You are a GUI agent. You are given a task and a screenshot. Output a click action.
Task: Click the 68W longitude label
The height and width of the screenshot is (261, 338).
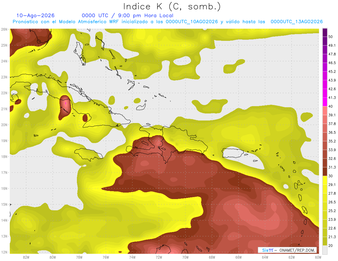(x=212, y=257)
